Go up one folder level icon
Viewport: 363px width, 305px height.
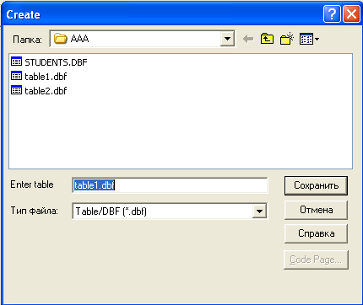(267, 39)
